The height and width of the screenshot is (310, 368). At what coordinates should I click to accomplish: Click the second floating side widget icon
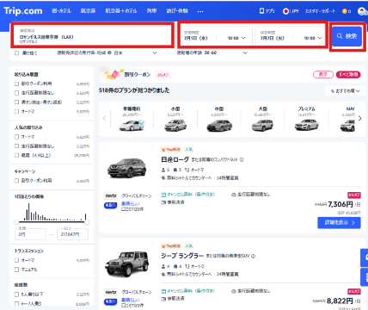pos(365,276)
